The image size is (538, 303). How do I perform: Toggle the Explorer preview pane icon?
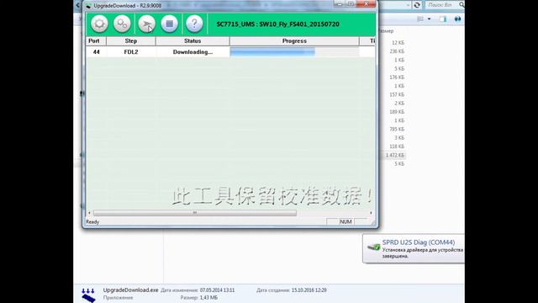[x=443, y=19]
